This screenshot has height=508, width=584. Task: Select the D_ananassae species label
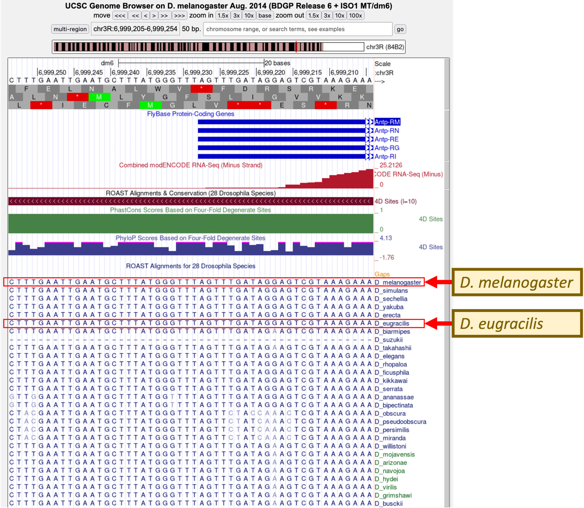coord(394,397)
